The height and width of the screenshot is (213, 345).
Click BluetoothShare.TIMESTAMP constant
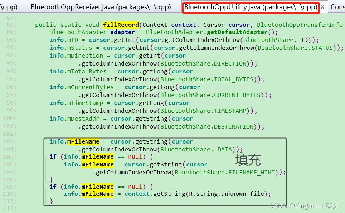(x=203, y=111)
